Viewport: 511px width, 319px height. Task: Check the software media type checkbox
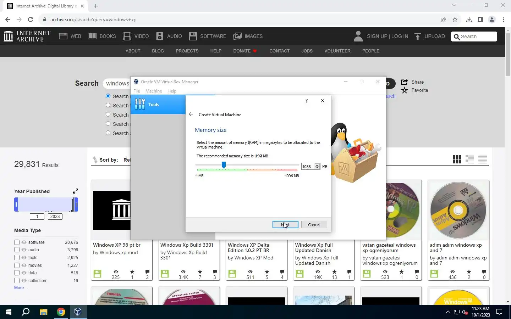[x=17, y=242]
